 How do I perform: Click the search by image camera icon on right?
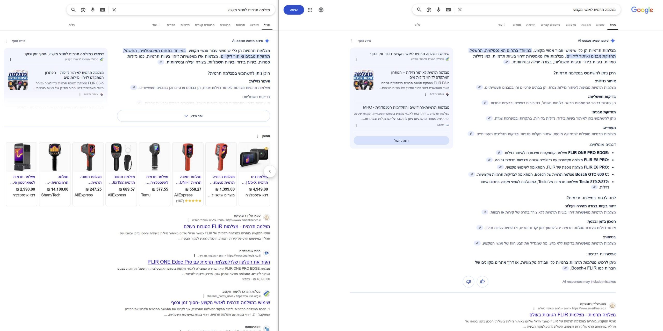429,10
